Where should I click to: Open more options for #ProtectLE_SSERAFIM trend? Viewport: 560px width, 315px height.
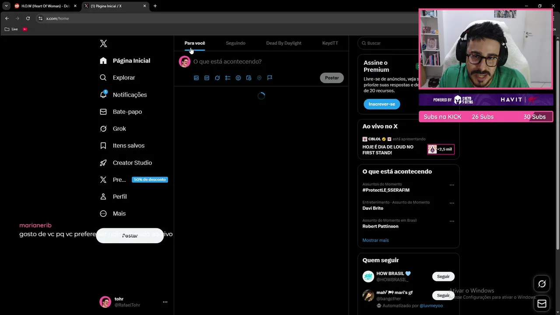(x=452, y=185)
